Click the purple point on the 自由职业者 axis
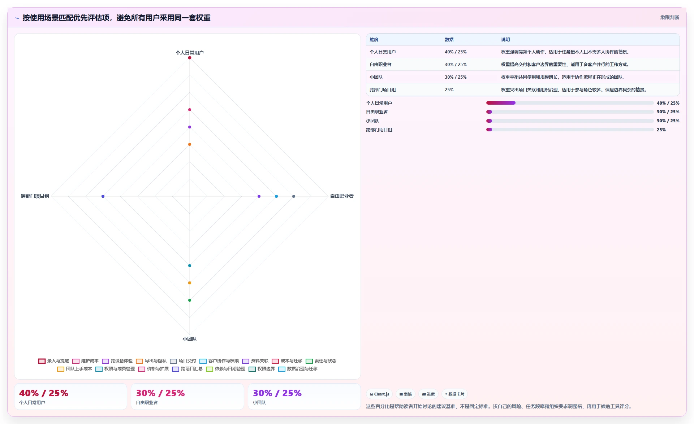The width and height of the screenshot is (694, 424). click(x=259, y=196)
